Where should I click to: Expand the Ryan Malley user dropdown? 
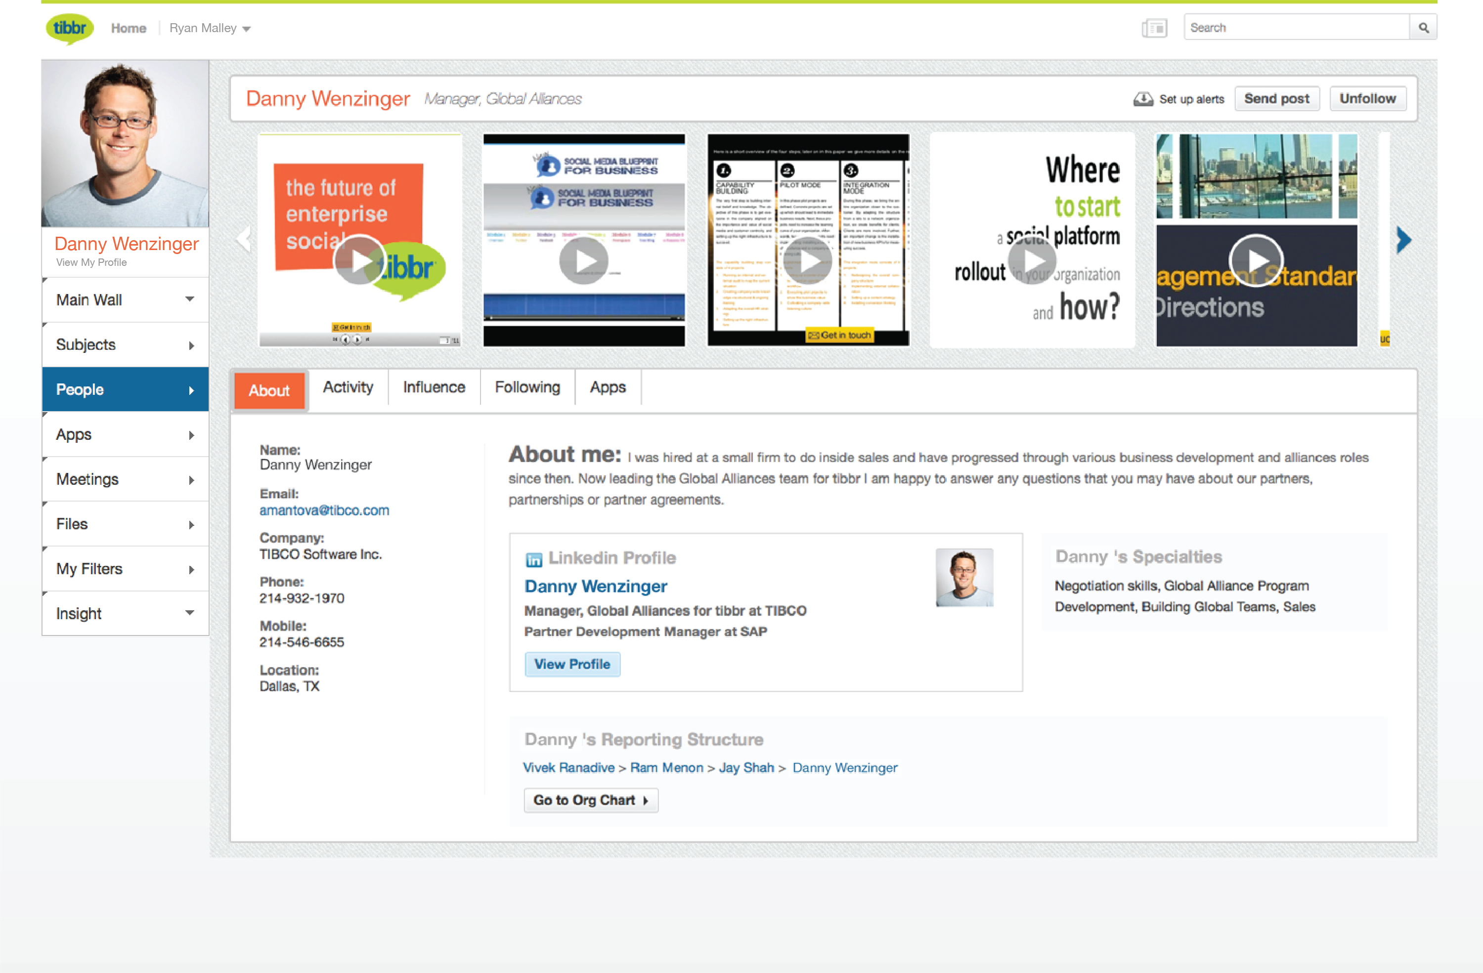tap(247, 29)
